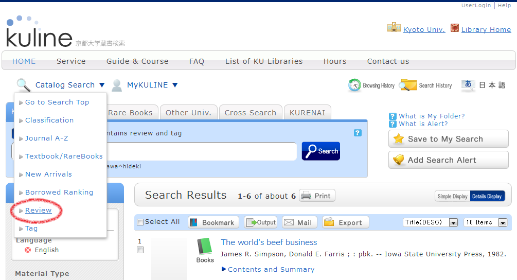The height and width of the screenshot is (280, 517).
Task: Open the FAQ navigation item
Action: tap(197, 61)
